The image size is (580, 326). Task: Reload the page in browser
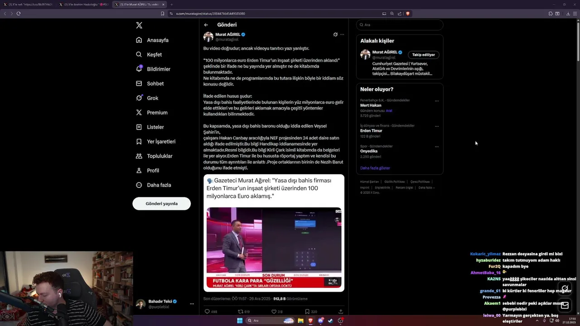tap(19, 14)
